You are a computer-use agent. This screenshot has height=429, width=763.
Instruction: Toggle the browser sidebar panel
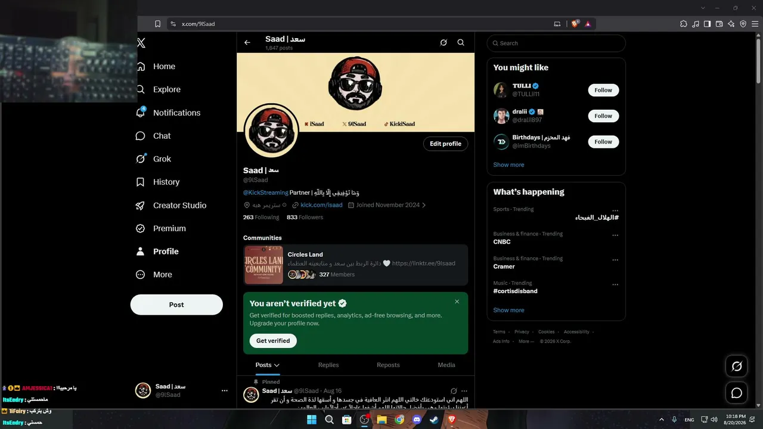[707, 24]
